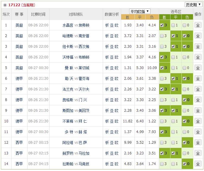
Task: Uncheck 胜 3 for 水晶宫 vs 埃弗顿
Action: (162, 25)
